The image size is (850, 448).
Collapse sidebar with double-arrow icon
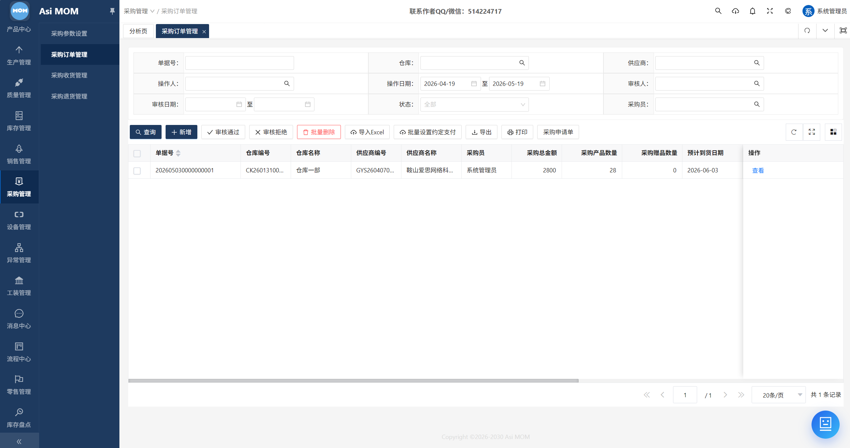[19, 441]
